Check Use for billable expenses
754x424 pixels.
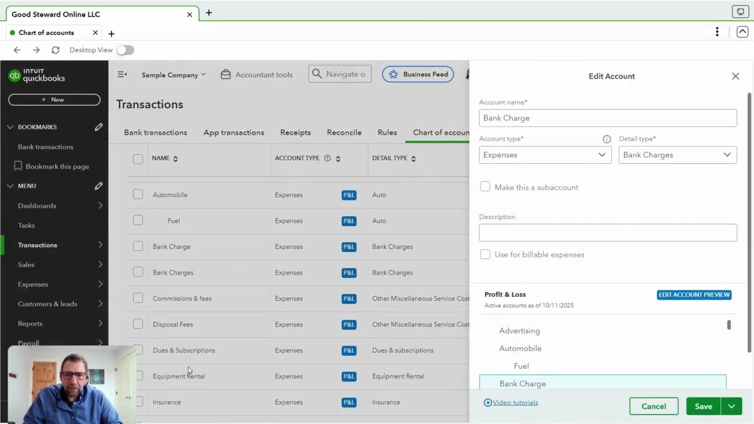tap(485, 254)
